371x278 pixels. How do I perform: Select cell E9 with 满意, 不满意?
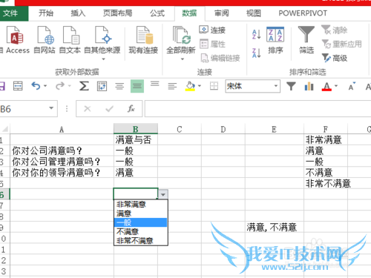[275, 227]
